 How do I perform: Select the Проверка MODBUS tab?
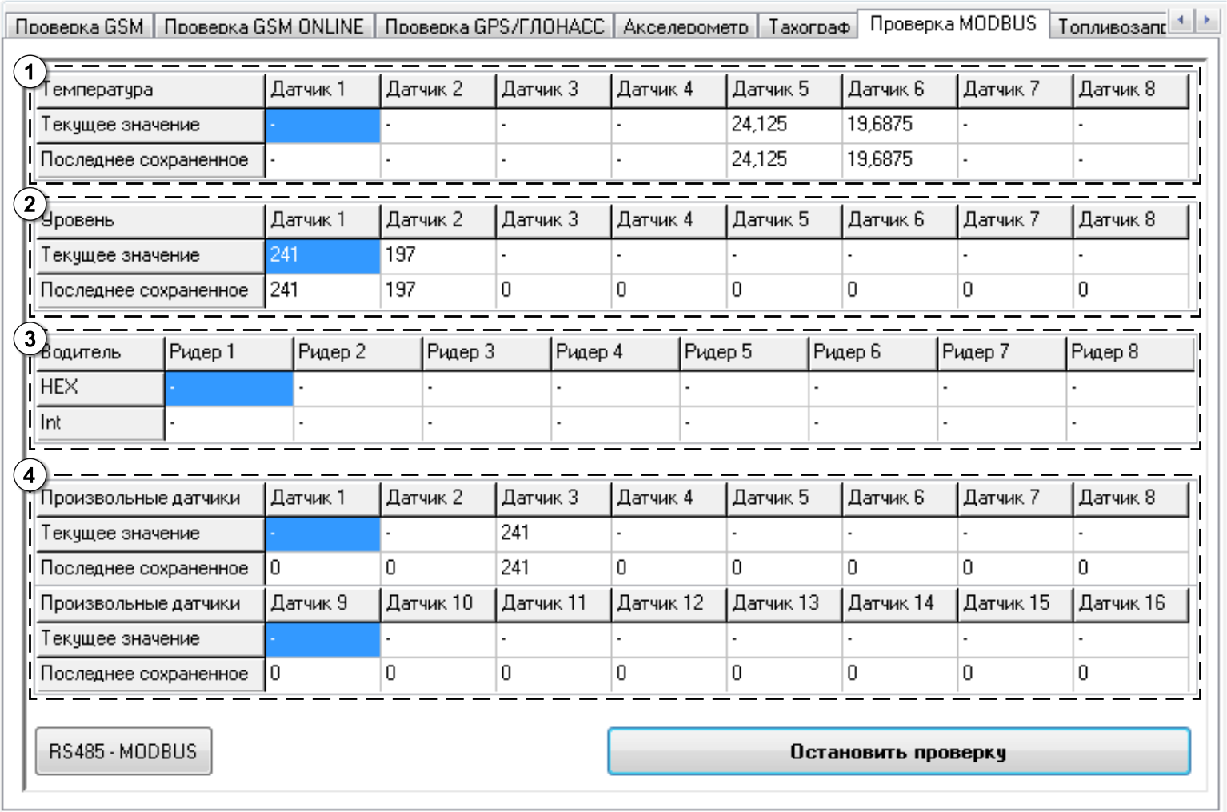[953, 23]
